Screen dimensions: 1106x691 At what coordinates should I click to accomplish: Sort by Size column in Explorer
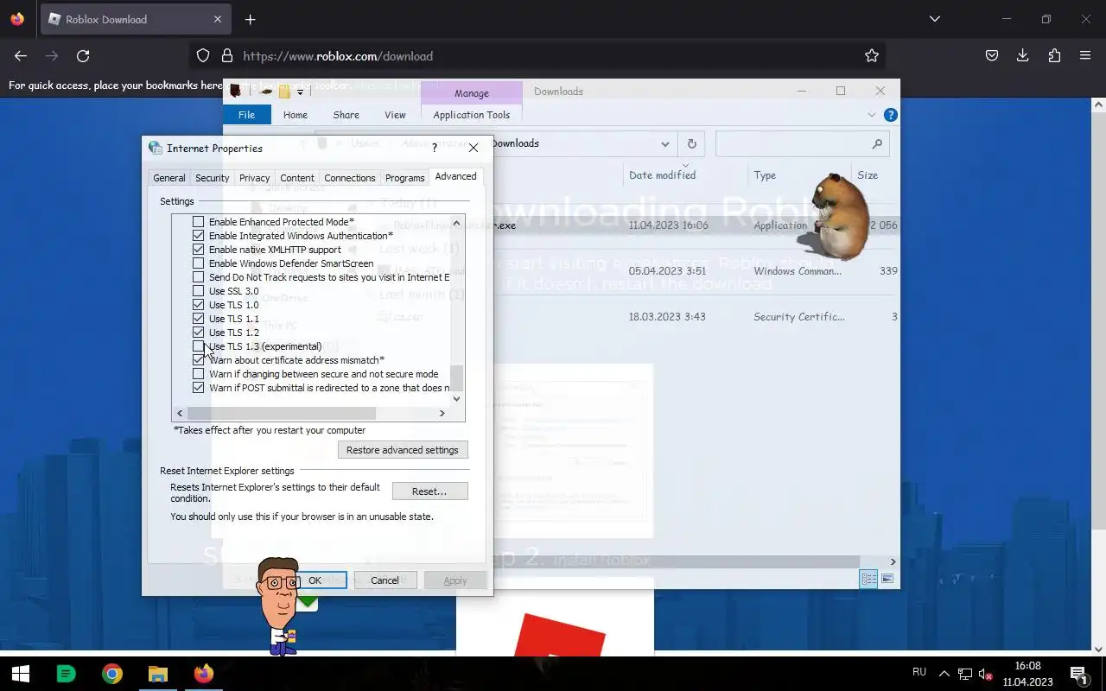pos(868,175)
